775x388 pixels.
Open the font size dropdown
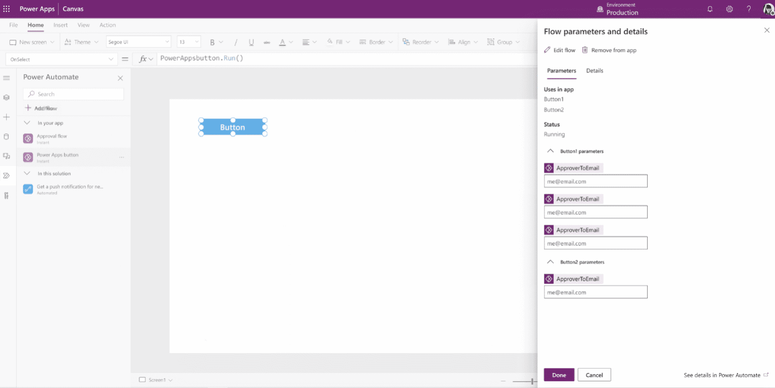[189, 42]
